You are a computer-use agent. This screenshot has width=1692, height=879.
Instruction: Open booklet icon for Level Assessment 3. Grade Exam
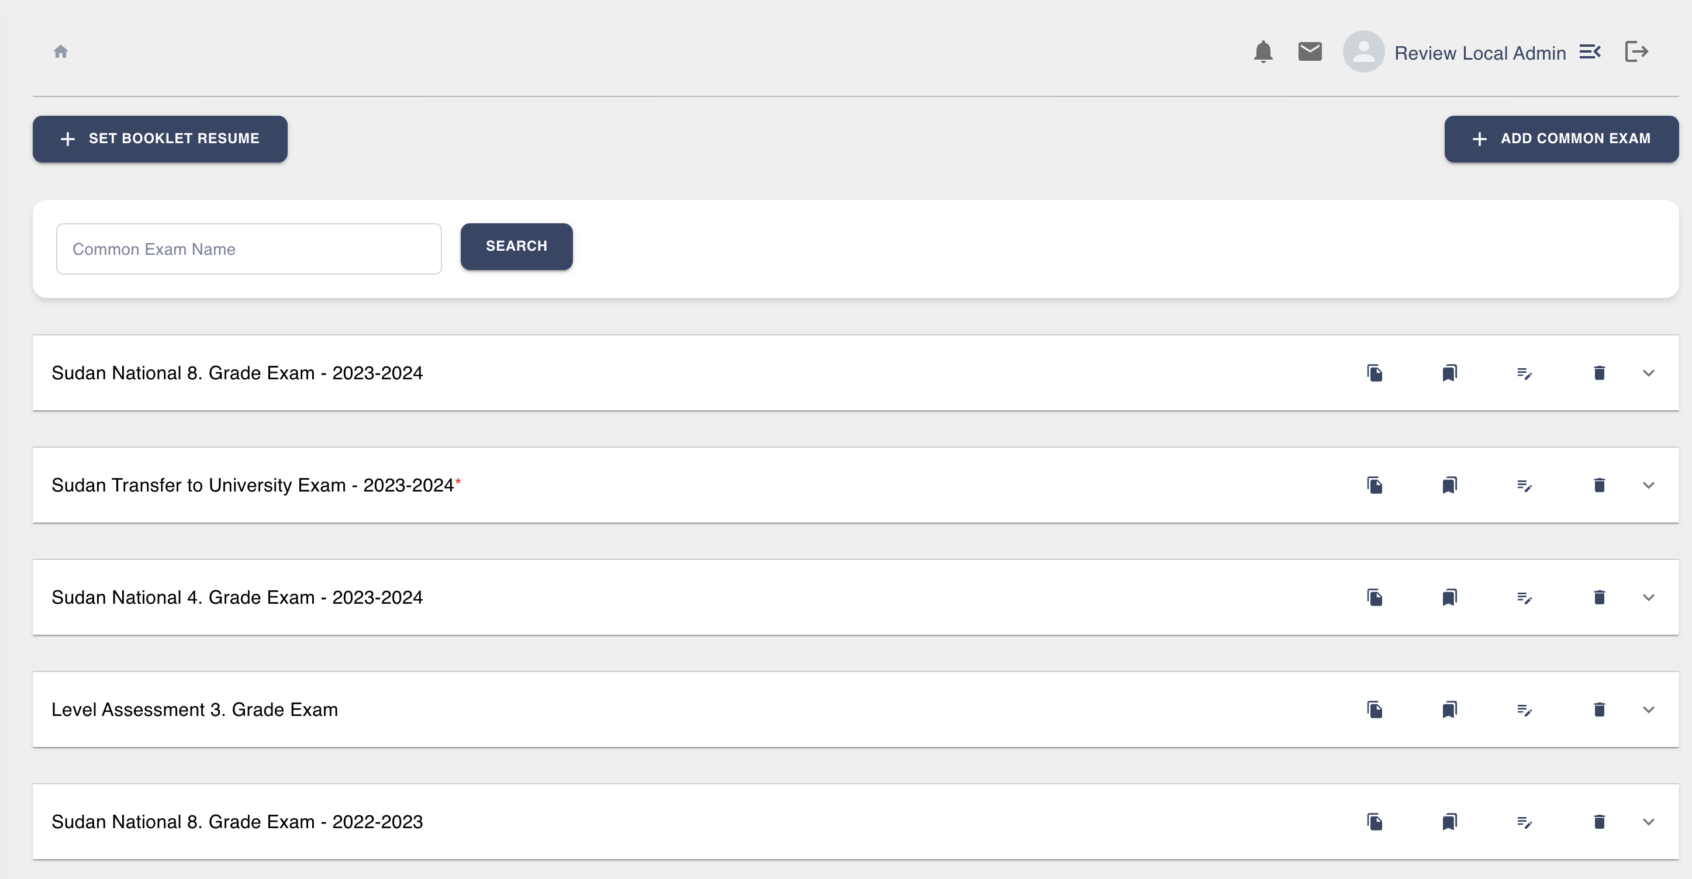coord(1449,710)
